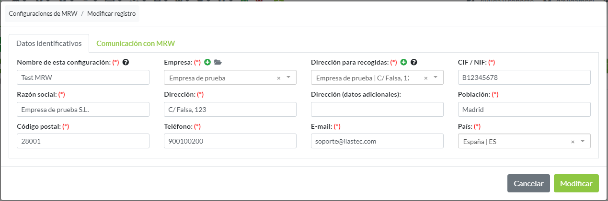Clear the País selection with the x

click(x=573, y=142)
